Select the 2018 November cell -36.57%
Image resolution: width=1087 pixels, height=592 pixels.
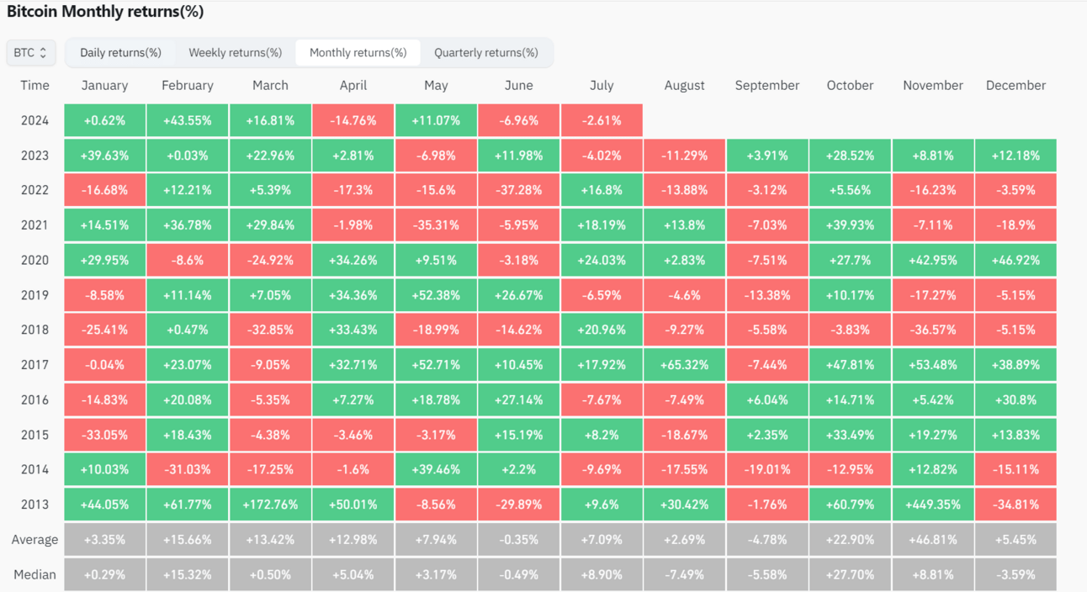pos(932,330)
